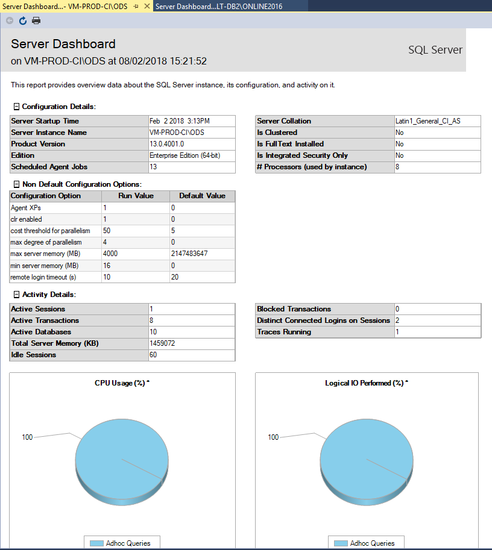Collapse Non Default Configuration Options section
This screenshot has height=550, width=492.
(x=16, y=184)
